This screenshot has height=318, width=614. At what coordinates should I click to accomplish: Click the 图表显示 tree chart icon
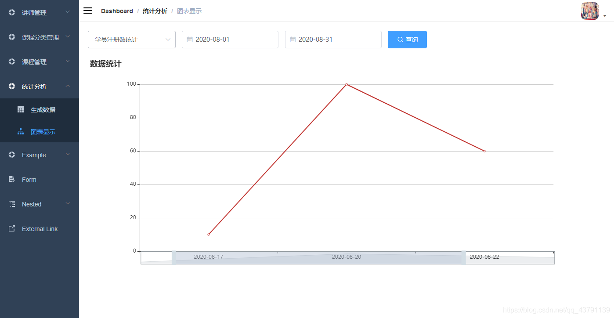click(21, 131)
